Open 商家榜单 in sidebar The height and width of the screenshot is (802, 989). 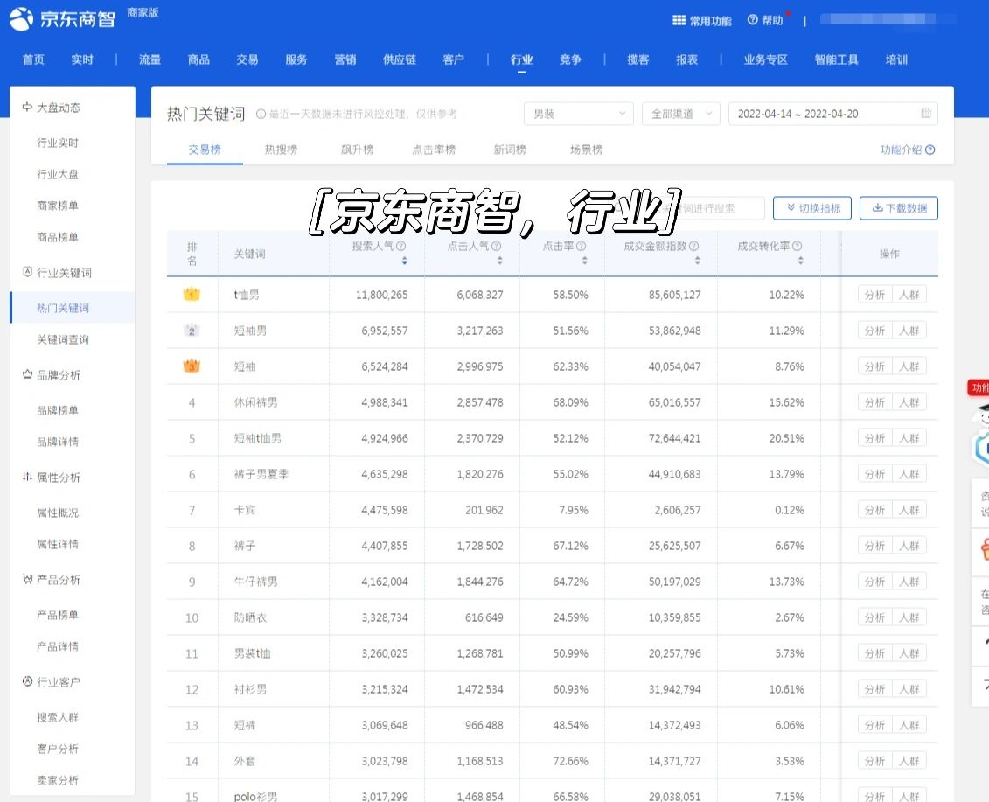point(58,206)
